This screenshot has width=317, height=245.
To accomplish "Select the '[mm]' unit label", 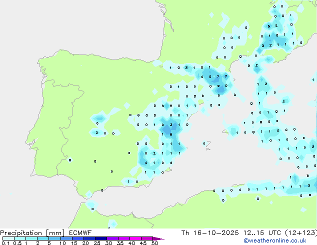I will (55, 233).
